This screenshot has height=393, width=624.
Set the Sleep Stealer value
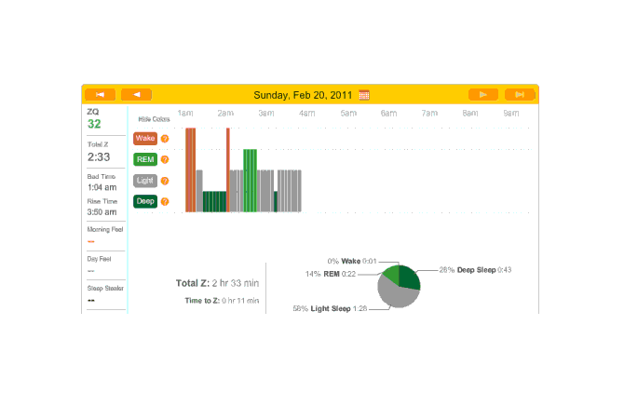pyautogui.click(x=91, y=300)
